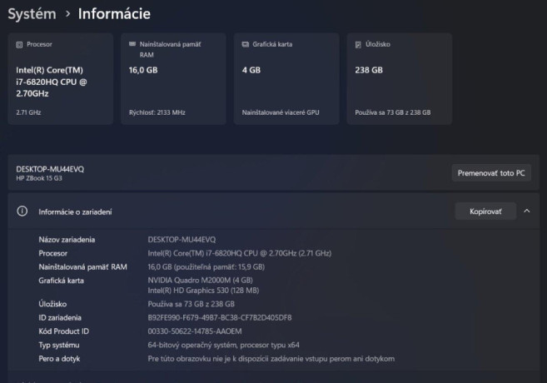Select NVIDIA Quadro M2000M (4 GB) text

point(200,280)
